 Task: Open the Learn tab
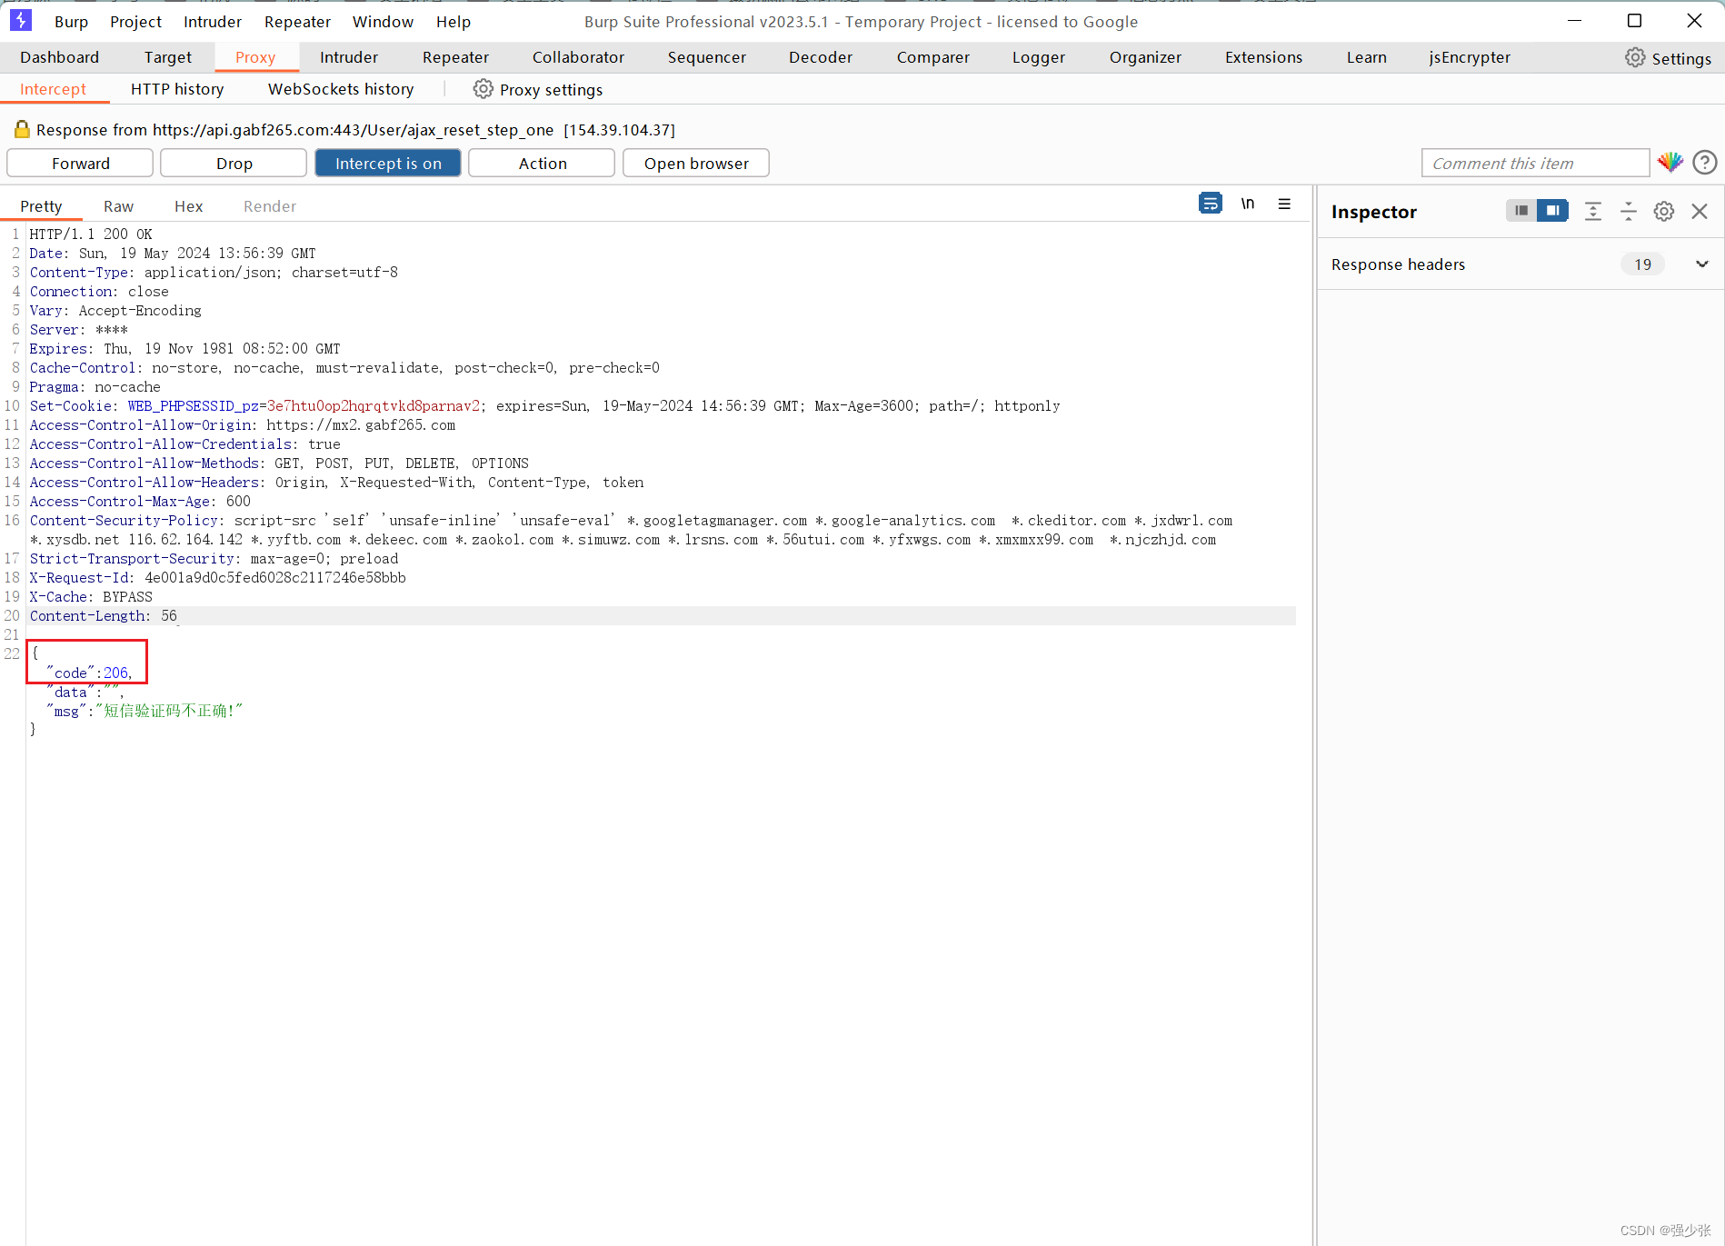1366,57
